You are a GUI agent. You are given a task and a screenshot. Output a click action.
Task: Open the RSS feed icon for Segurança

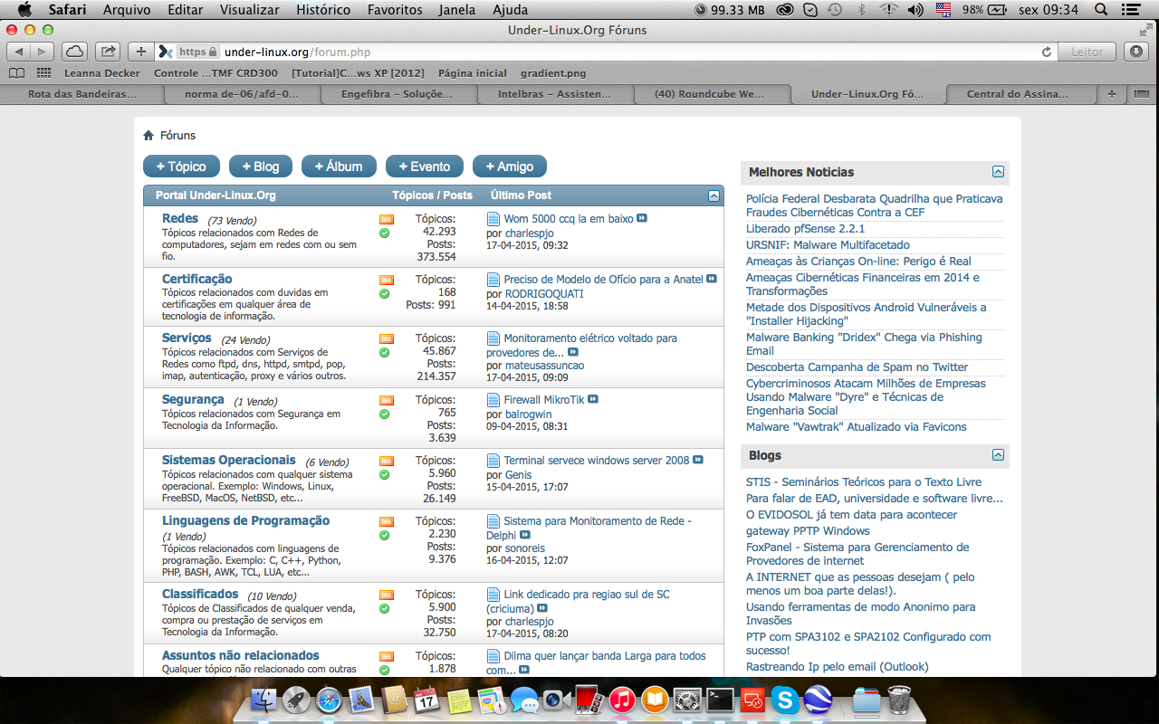click(387, 400)
